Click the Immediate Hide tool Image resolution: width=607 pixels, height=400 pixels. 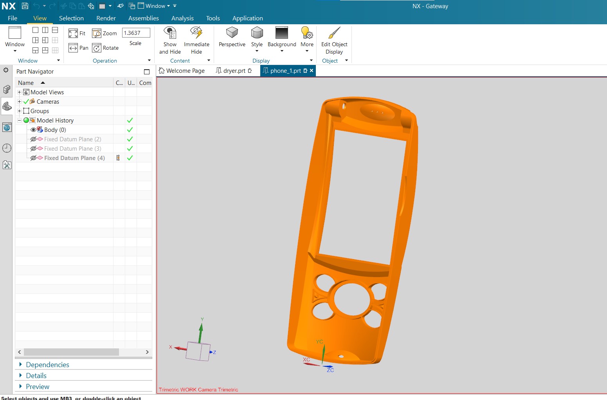[196, 41]
